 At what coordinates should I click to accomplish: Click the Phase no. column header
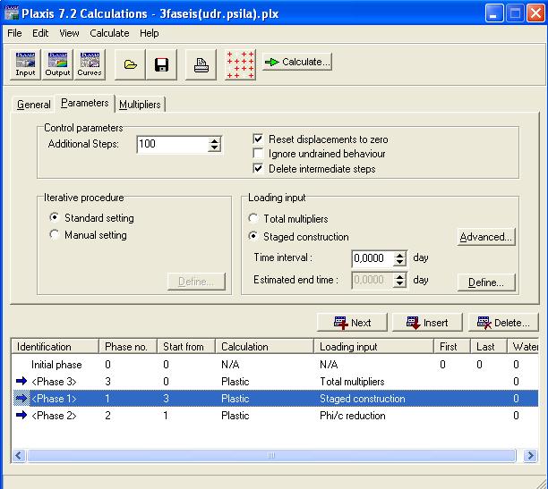(128, 347)
